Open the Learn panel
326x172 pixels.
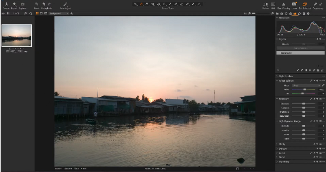294,4
